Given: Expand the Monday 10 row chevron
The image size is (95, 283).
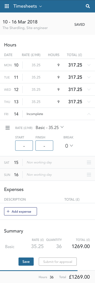Looking at the screenshot, I should (89, 65).
